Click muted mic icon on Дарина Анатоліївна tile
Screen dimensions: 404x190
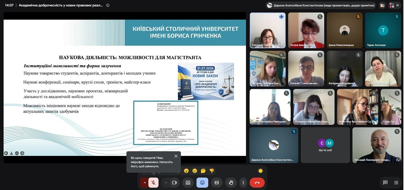(x=294, y=131)
